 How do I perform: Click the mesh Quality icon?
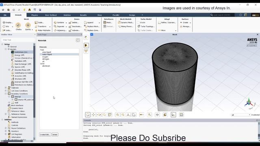tap(28, 25)
